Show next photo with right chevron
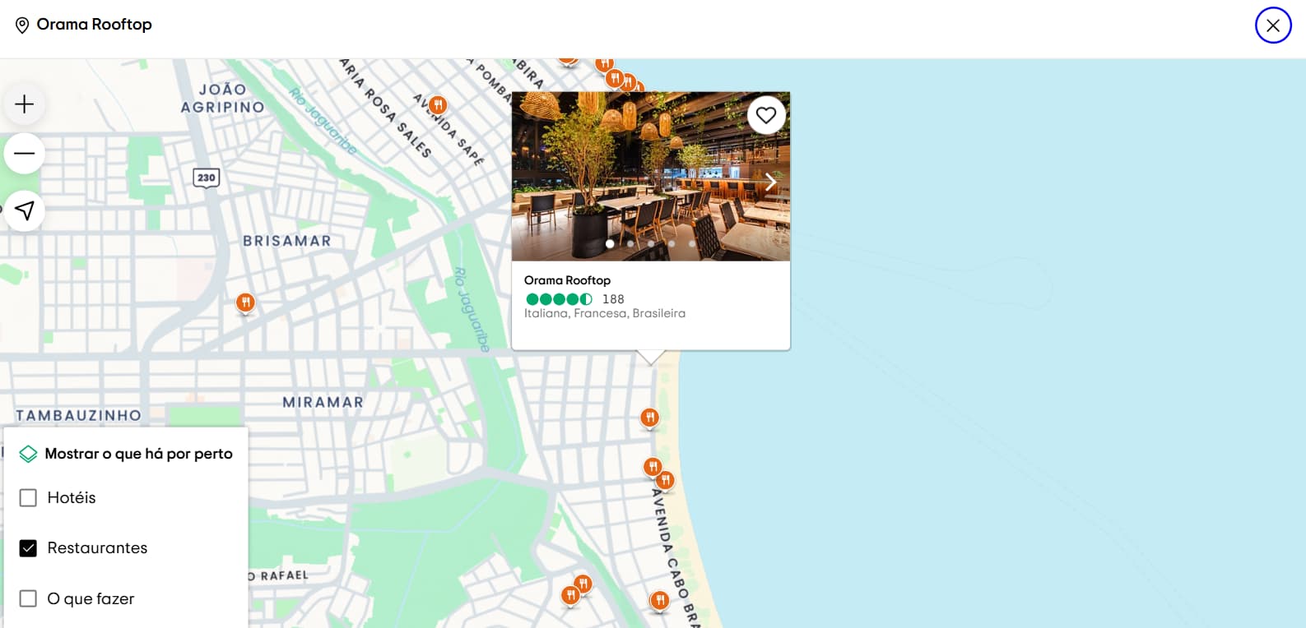Image resolution: width=1306 pixels, height=628 pixels. (x=770, y=182)
